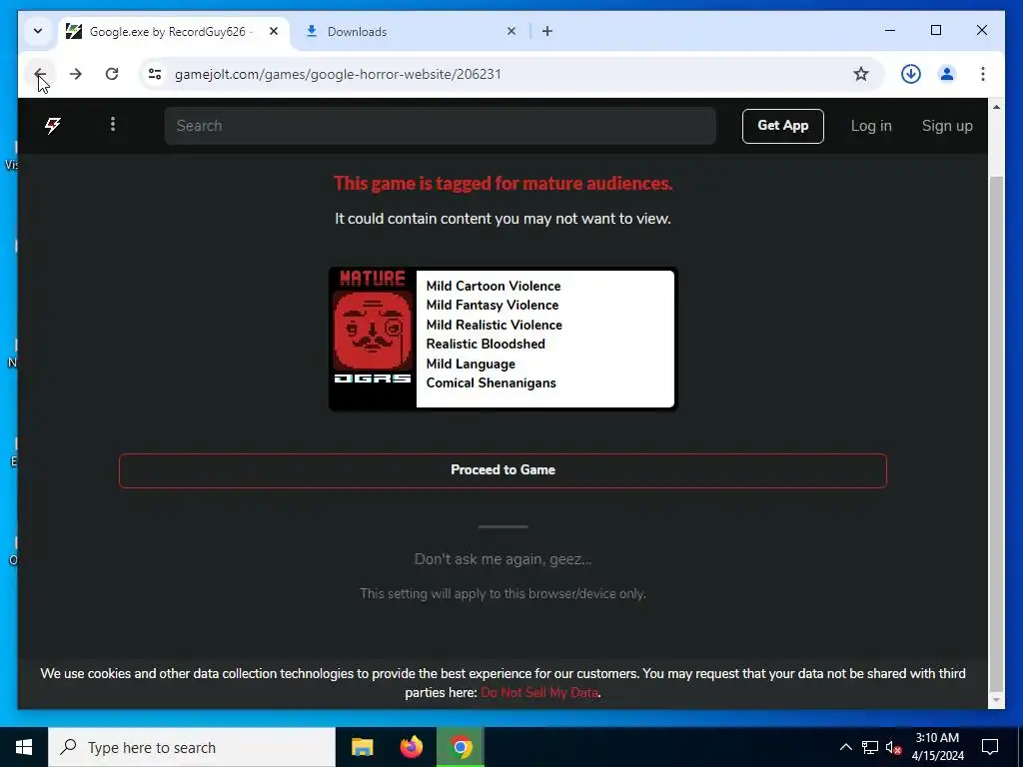Switch to the Downloads tab
Image resolution: width=1023 pixels, height=767 pixels.
411,31
